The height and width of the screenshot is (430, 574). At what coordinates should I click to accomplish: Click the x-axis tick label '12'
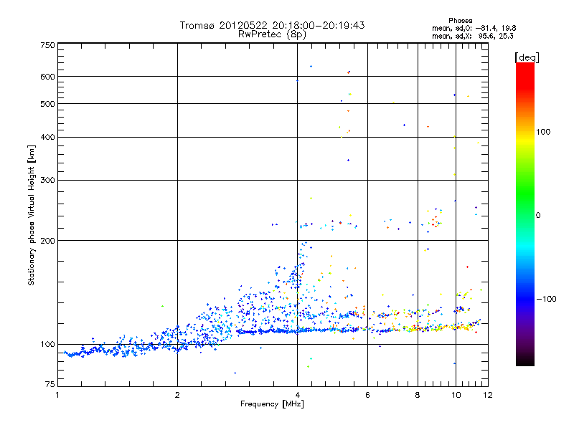pos(488,395)
